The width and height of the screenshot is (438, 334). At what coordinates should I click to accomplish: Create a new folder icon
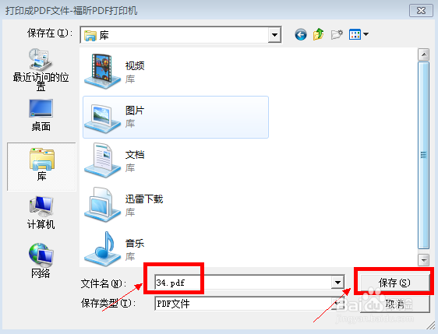tap(337, 34)
